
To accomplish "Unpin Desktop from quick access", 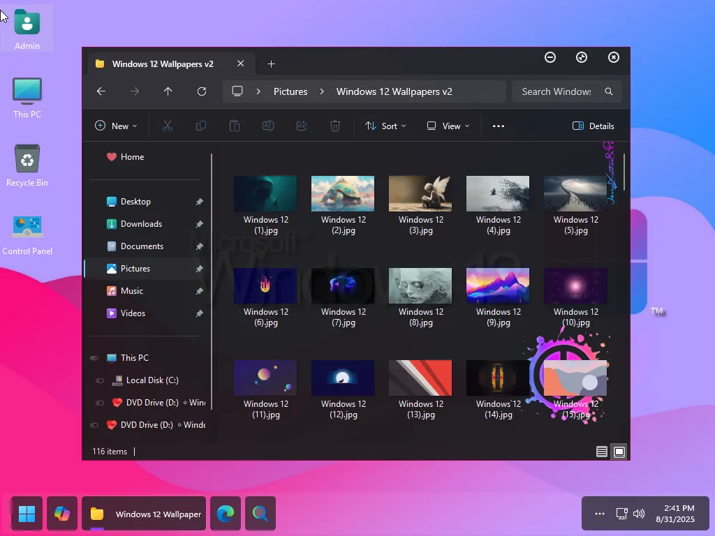I will coord(199,202).
